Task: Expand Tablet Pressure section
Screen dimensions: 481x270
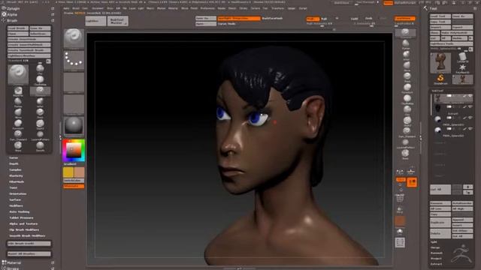Action: (x=21, y=218)
